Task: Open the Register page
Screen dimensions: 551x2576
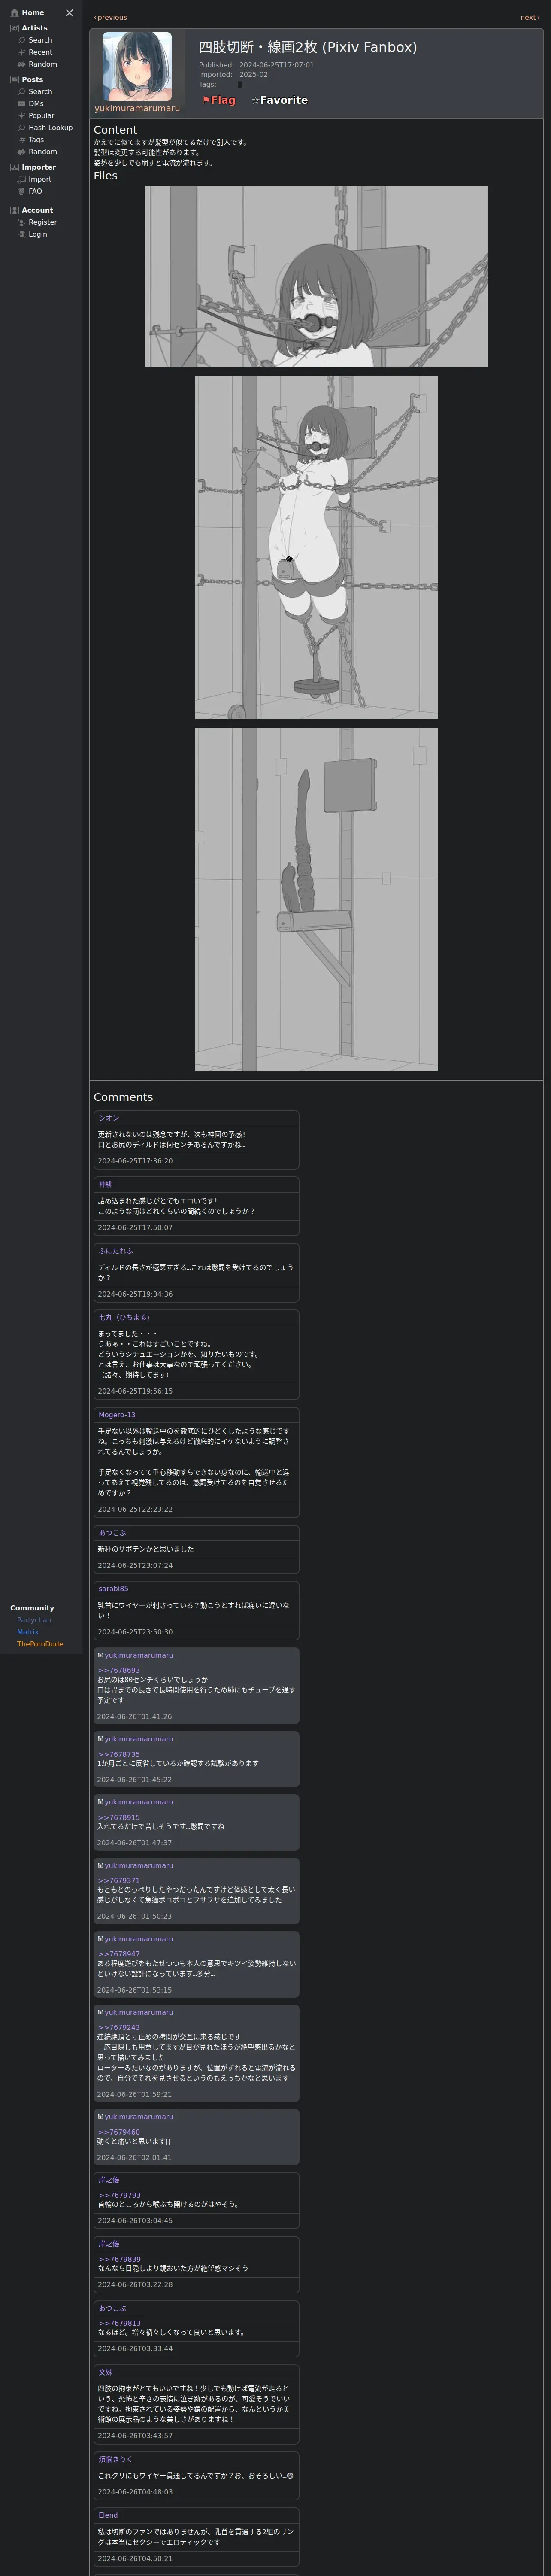Action: click(37, 222)
